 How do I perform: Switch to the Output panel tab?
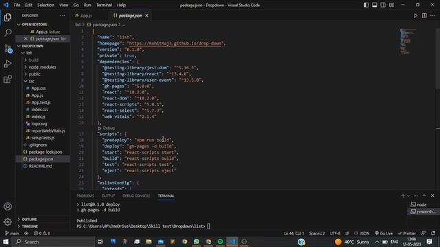[x=108, y=196]
